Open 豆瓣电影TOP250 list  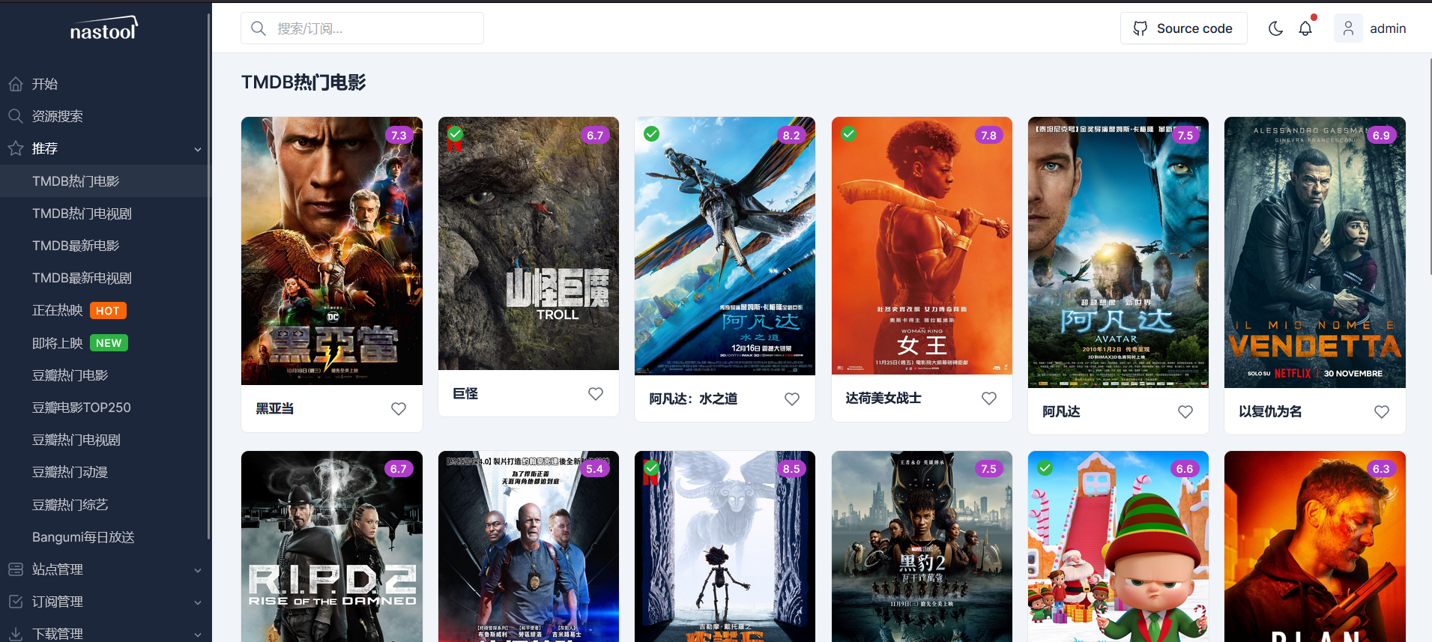click(x=105, y=408)
